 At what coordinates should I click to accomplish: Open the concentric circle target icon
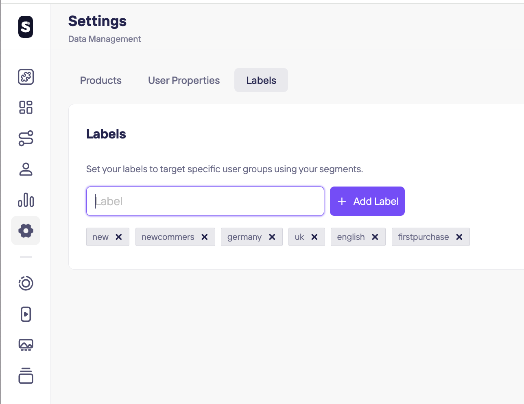click(x=26, y=283)
